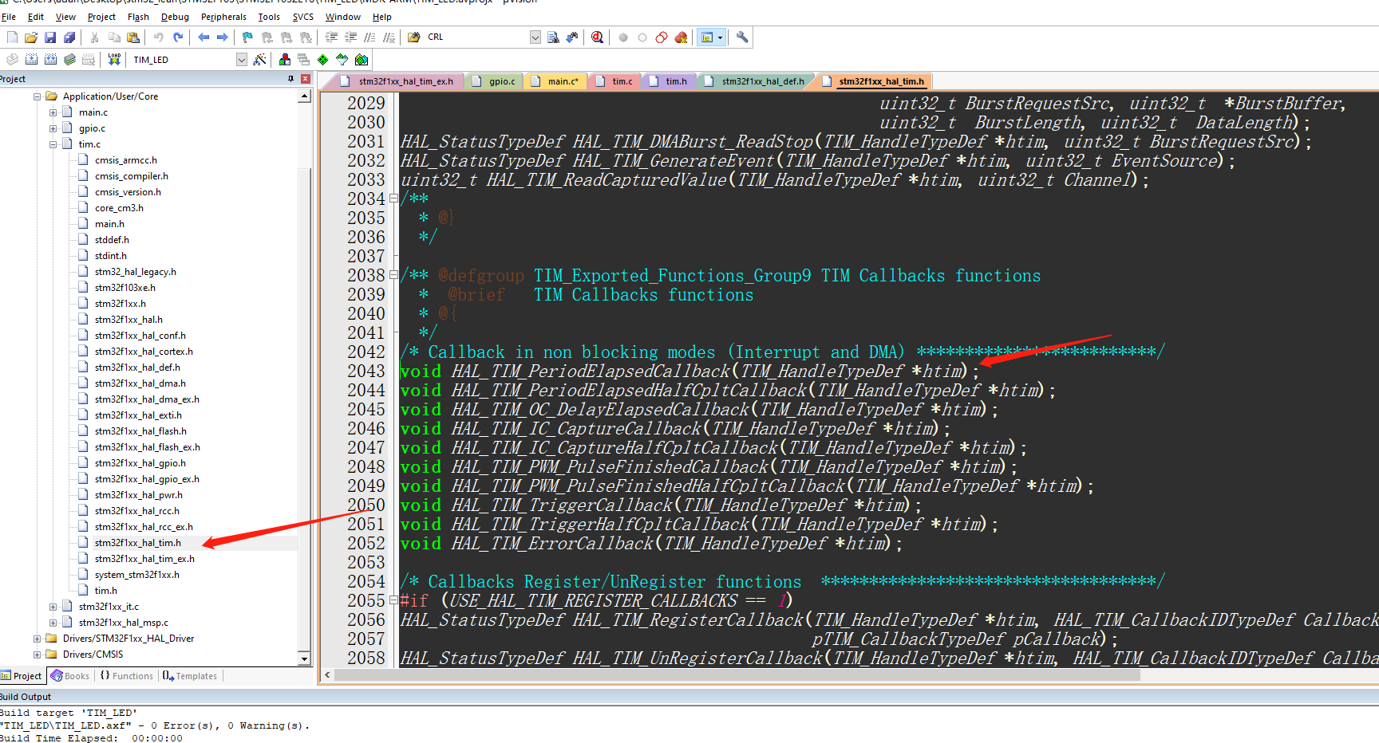Launch Pack Installer from the toolbar
The image size is (1379, 743).
(x=362, y=60)
